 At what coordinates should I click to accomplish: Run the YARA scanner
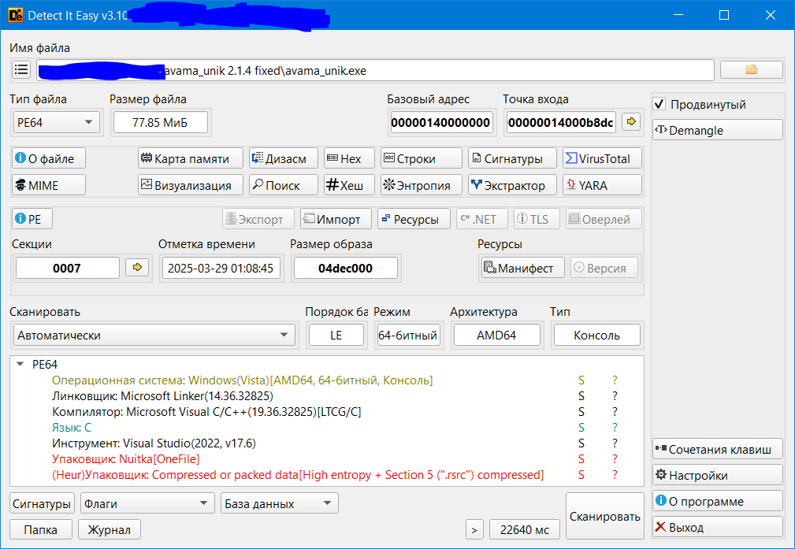click(602, 186)
